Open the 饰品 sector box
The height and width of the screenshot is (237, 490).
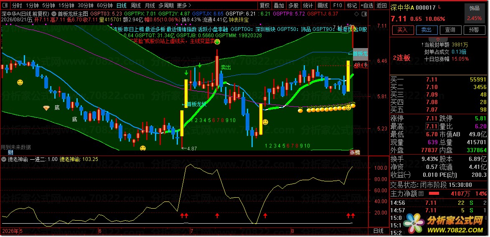(475, 14)
